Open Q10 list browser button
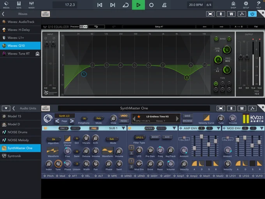The image size is (265, 199). pyautogui.click(x=46, y=14)
